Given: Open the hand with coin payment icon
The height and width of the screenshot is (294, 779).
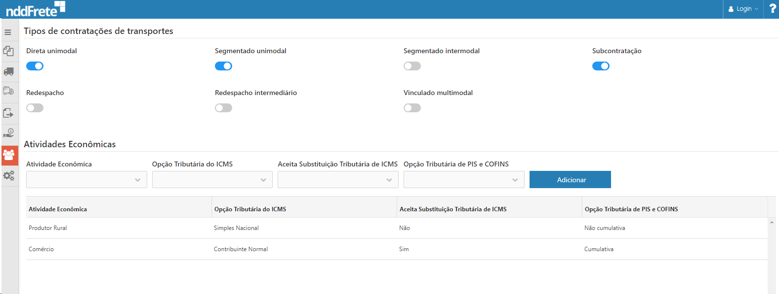Looking at the screenshot, I should point(8,133).
